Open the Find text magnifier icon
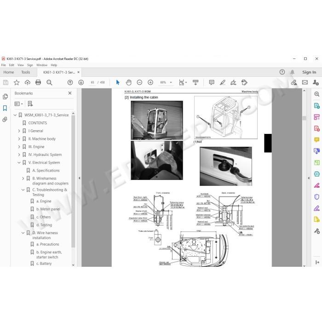Screen dimensions: 322x322 tap(49, 82)
